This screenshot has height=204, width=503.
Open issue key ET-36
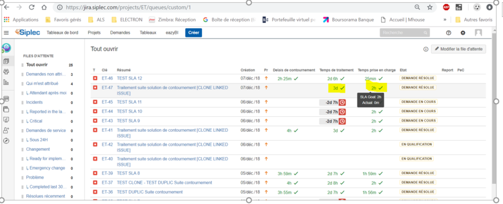pos(107,192)
